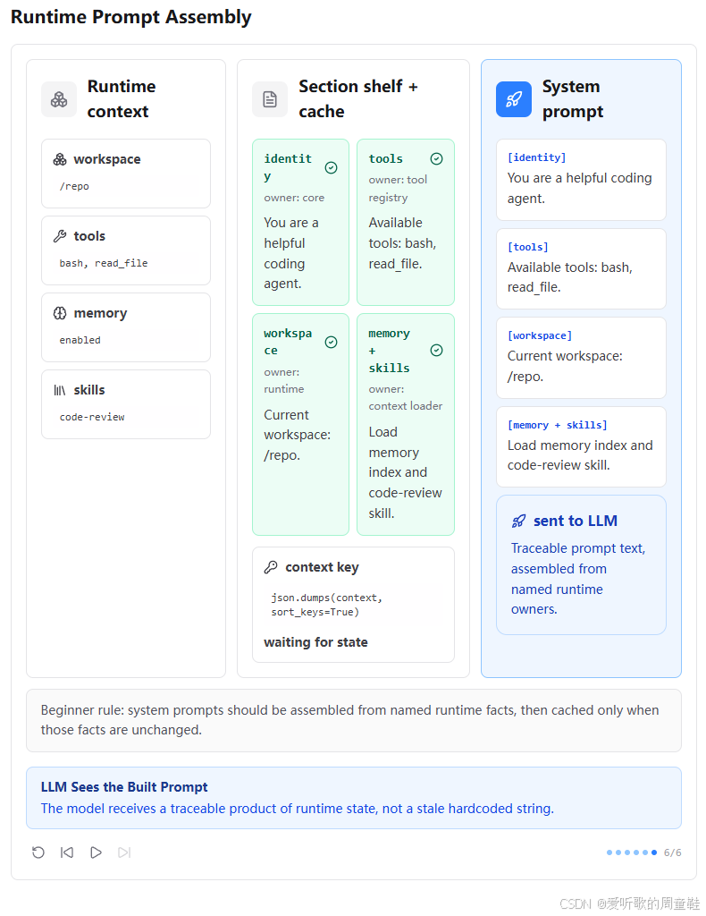This screenshot has height=916, width=706.
Task: Click the restart animation icon
Action: [38, 852]
